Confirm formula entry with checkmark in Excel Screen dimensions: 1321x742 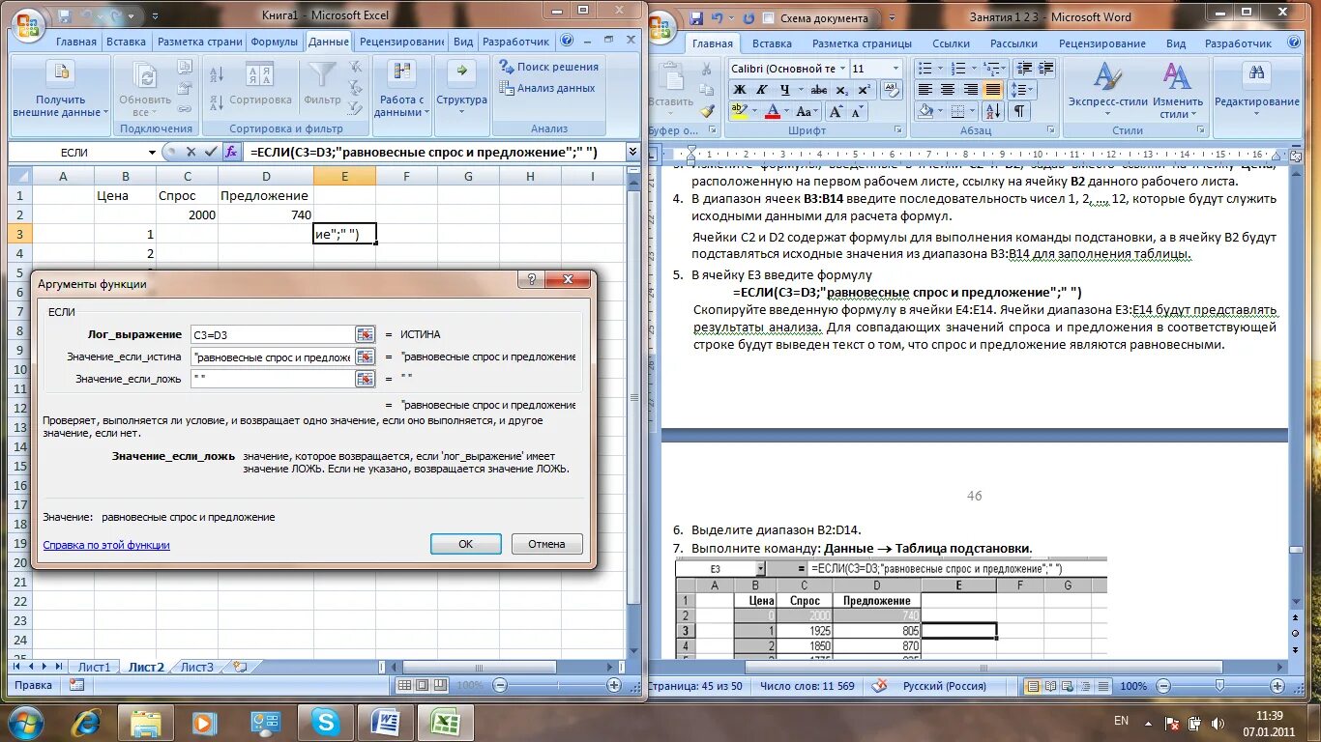pos(211,152)
